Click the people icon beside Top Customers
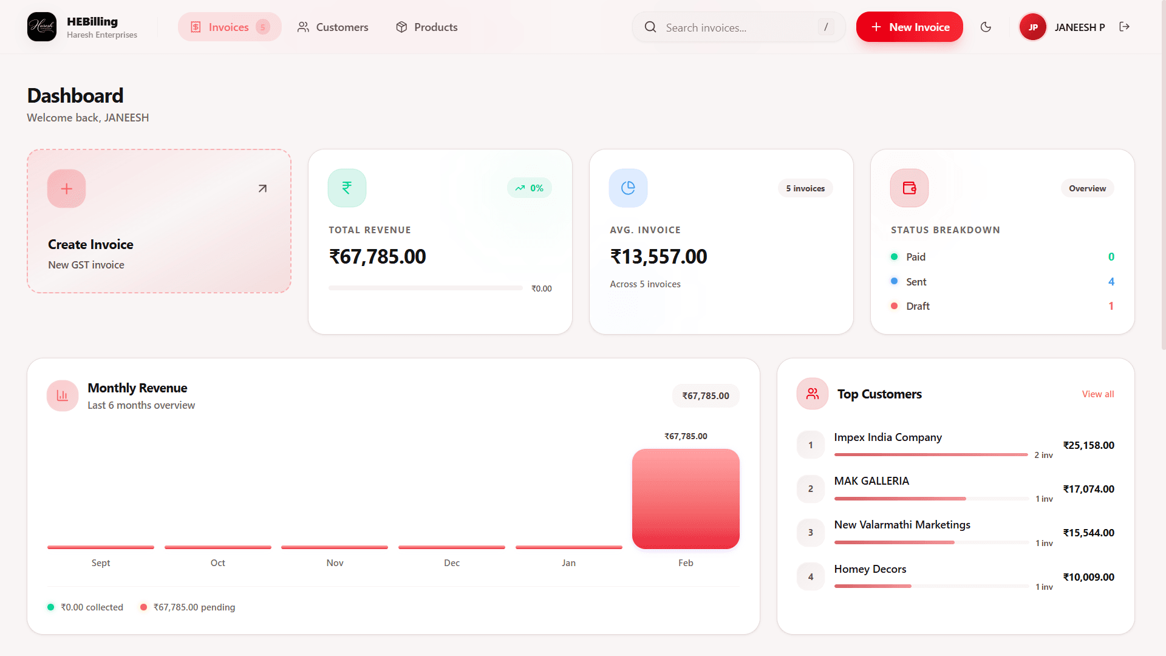This screenshot has width=1166, height=656. [x=812, y=394]
